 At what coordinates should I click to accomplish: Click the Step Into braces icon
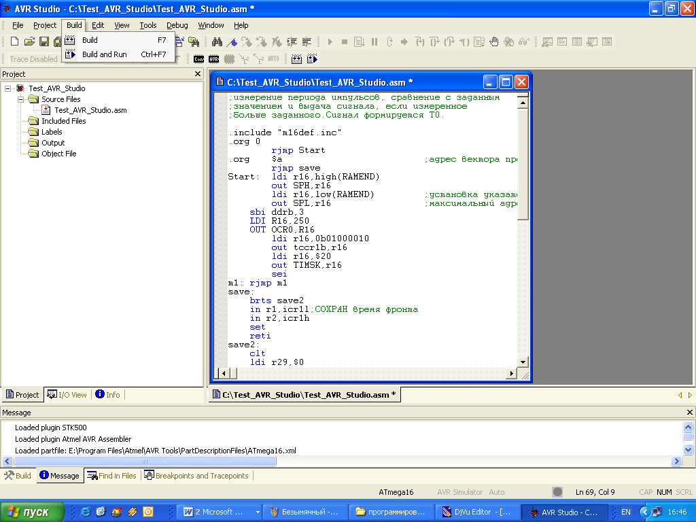click(x=420, y=41)
